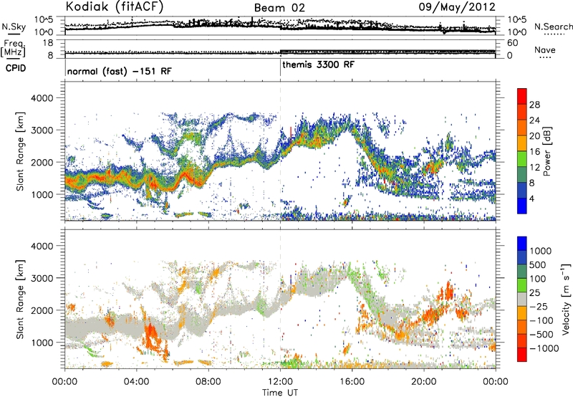The height and width of the screenshot is (397, 573).
Task: Click the '1000' range tick of velocity panel
Action: point(42,343)
